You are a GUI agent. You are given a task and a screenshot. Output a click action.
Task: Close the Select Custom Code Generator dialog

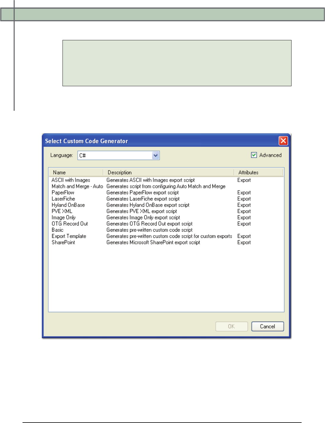[x=283, y=141]
